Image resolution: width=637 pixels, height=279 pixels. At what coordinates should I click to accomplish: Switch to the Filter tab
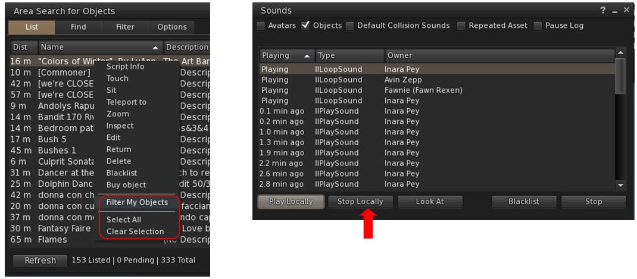pos(125,27)
